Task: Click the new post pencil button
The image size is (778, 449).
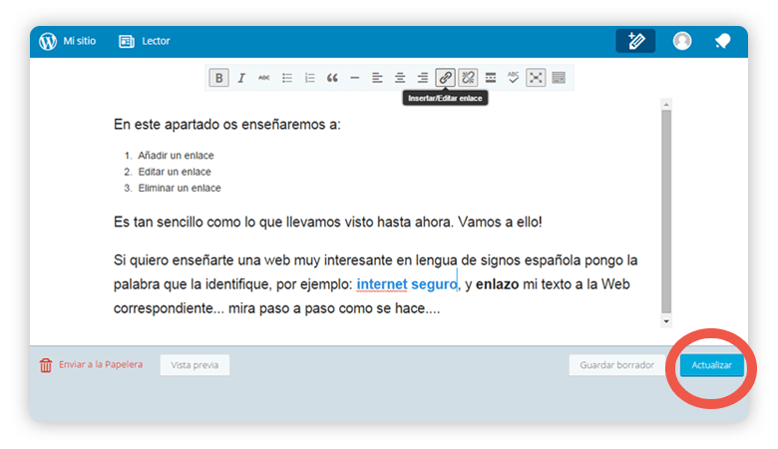Action: (x=635, y=41)
